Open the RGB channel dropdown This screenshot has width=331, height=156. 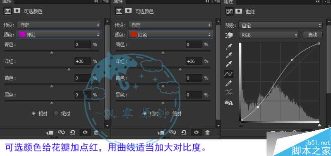tap(269, 35)
